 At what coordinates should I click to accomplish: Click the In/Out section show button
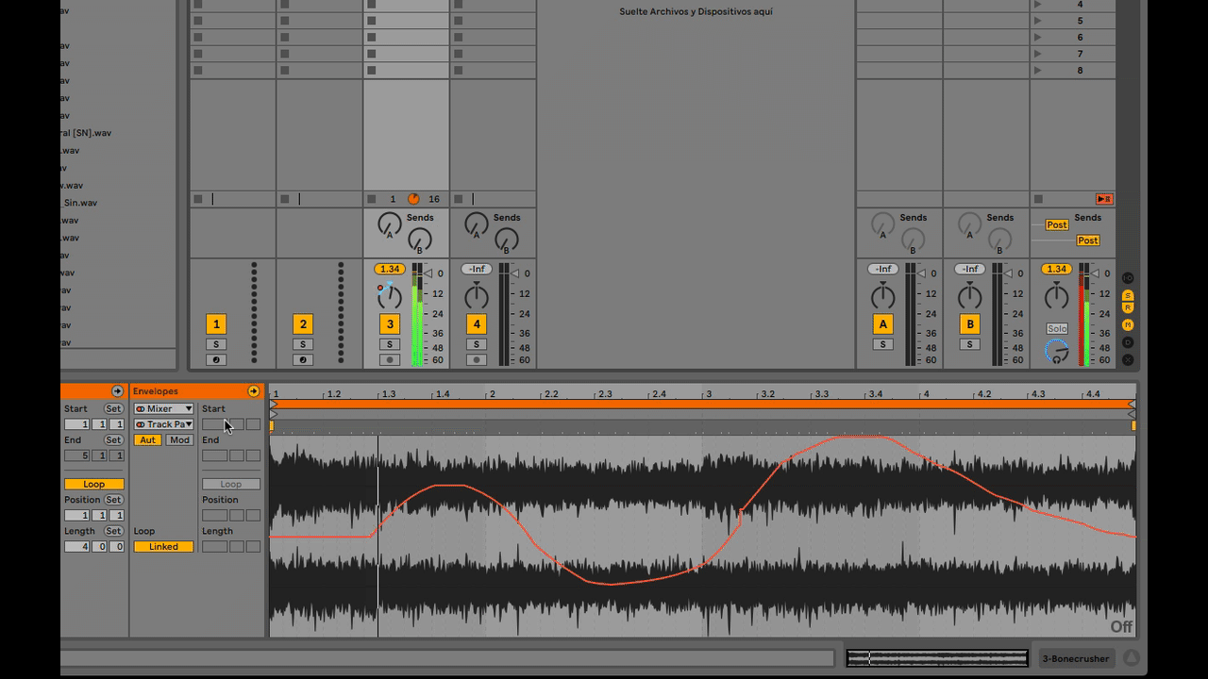point(1128,278)
